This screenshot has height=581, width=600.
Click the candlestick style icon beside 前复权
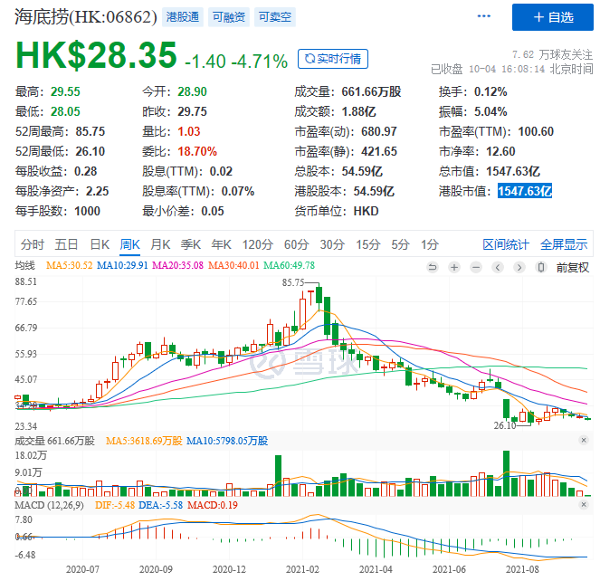[541, 267]
